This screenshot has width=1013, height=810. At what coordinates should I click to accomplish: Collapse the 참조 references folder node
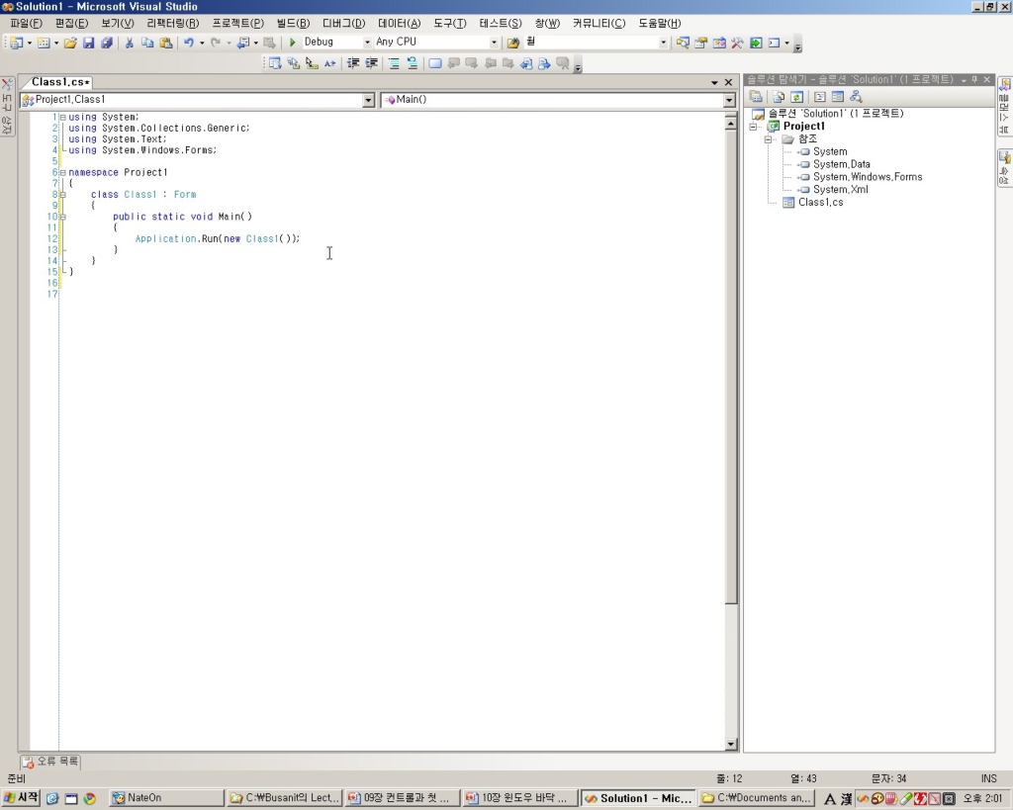pyautogui.click(x=768, y=139)
